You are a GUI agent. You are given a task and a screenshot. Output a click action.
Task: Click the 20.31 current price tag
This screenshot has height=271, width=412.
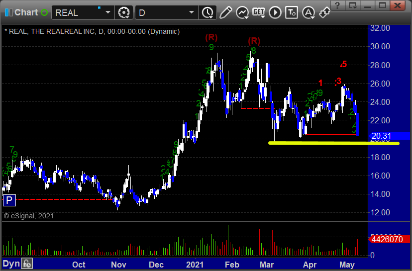coord(389,136)
